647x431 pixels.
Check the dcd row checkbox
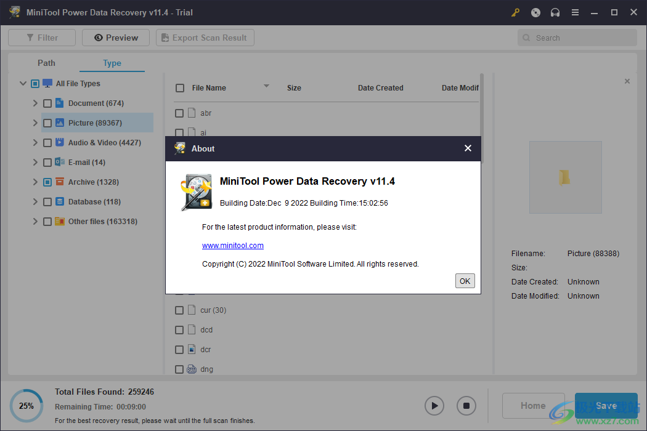[179, 330]
